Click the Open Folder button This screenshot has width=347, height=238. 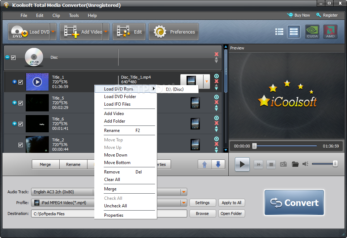[231, 213]
